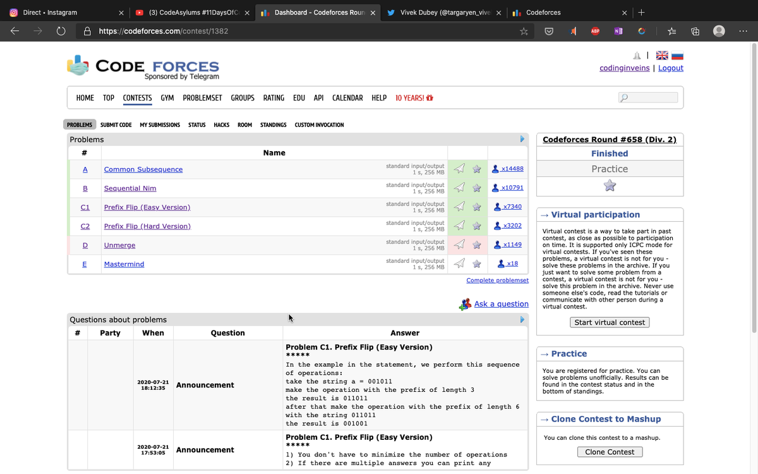Click Start virtual contest button

[x=610, y=322]
